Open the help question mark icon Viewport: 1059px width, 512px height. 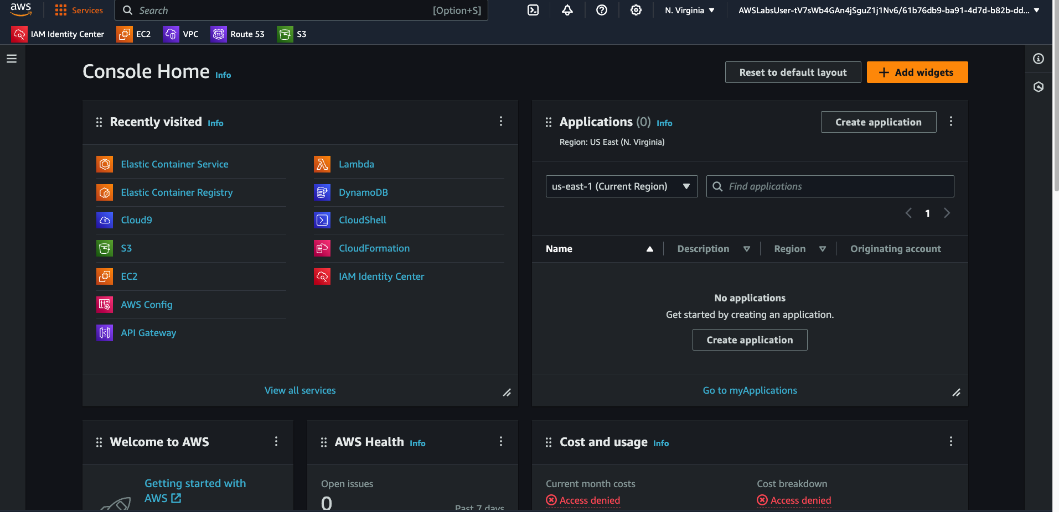tap(601, 10)
